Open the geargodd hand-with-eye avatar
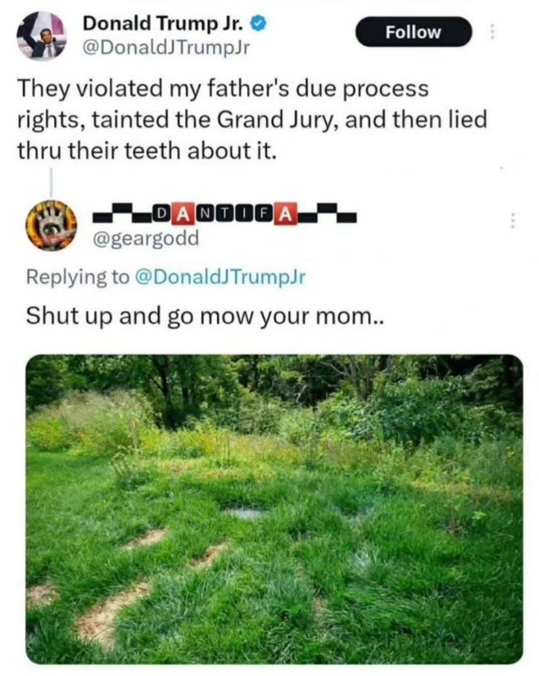This screenshot has height=676, width=539. point(51,225)
